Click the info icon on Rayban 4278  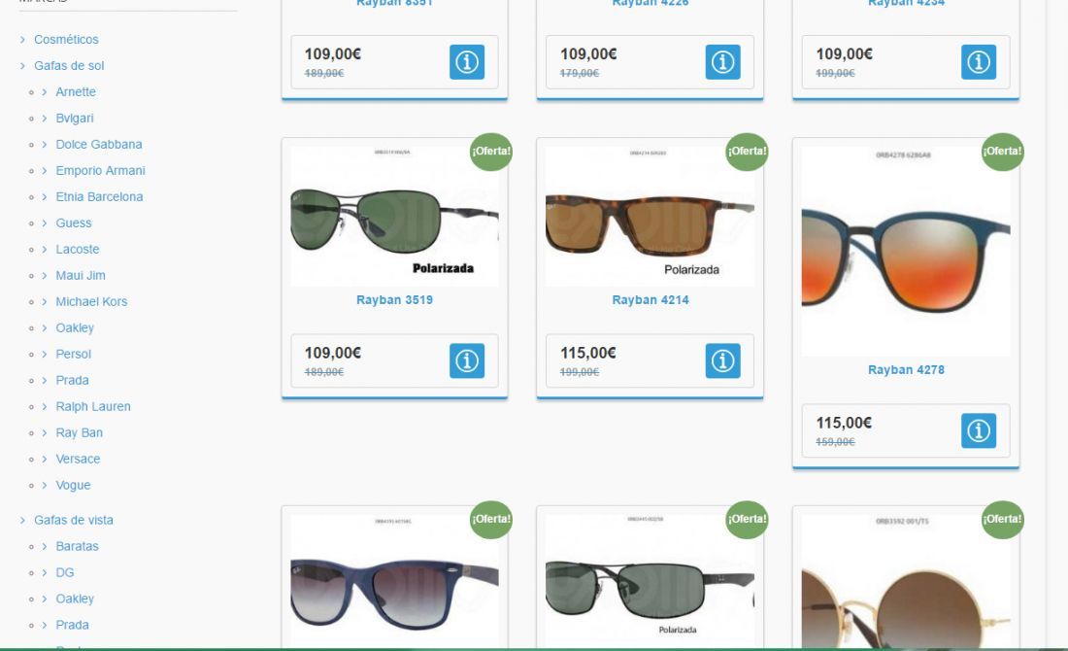979,430
